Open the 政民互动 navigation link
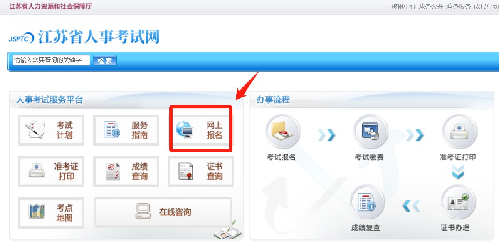This screenshot has width=499, height=244. click(486, 7)
